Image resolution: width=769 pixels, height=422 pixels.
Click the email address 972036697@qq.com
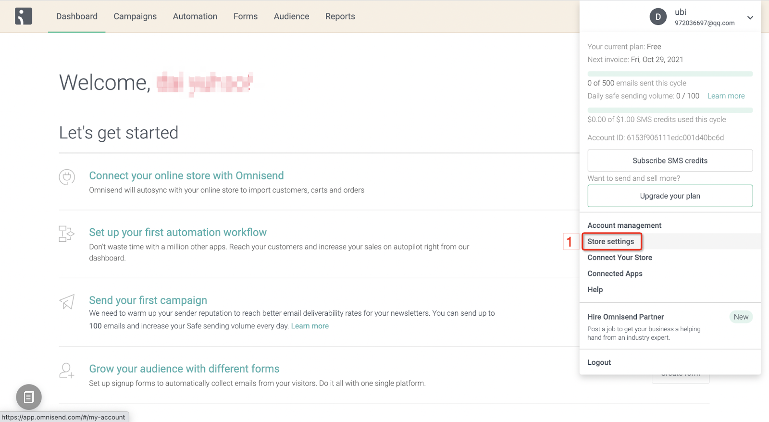705,23
